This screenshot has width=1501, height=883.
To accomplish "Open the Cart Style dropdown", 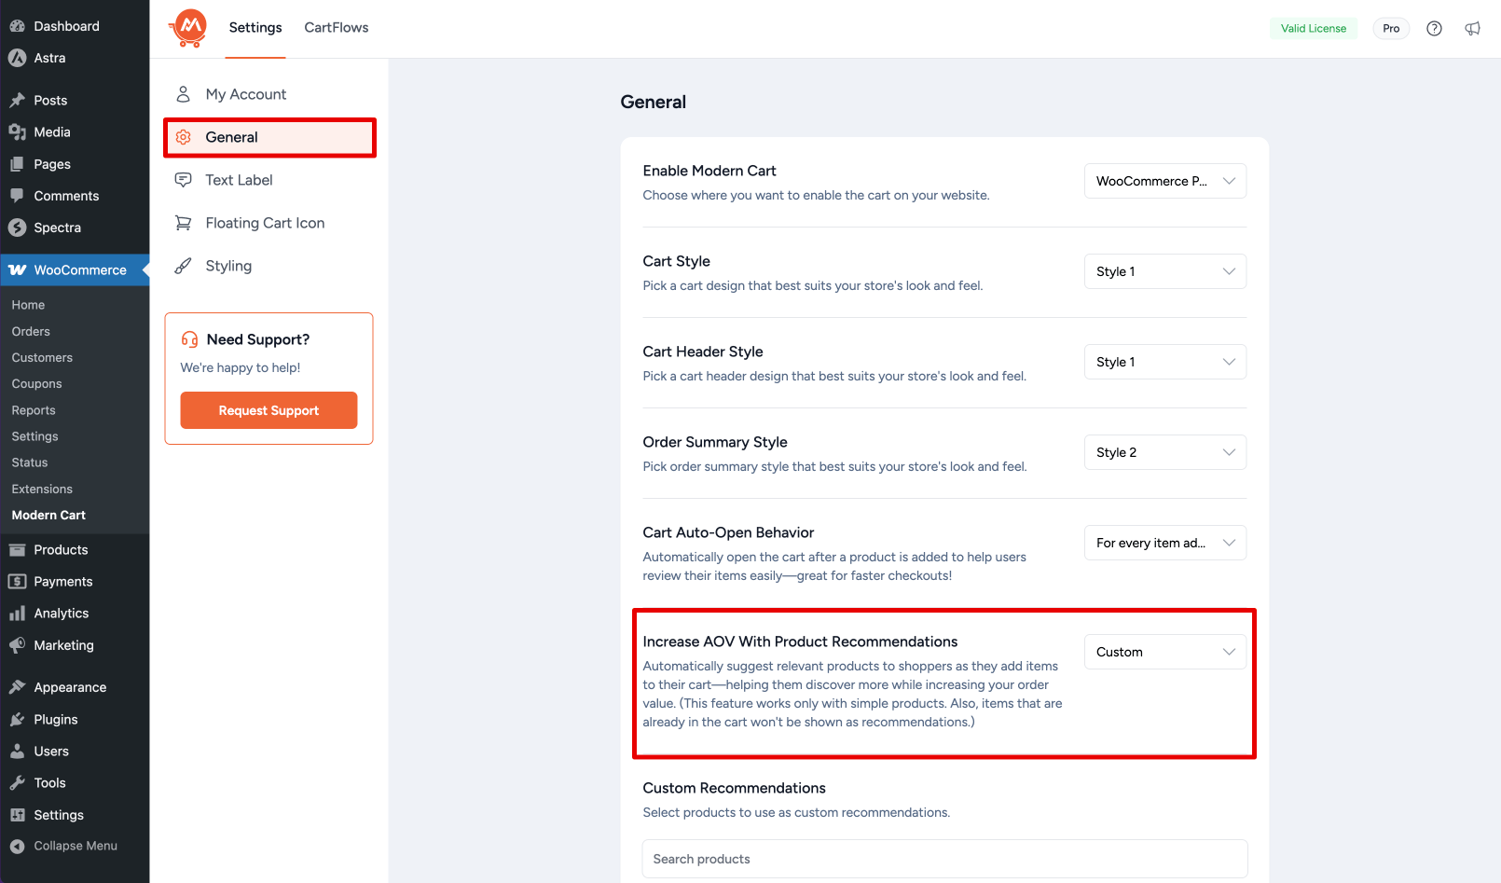I will pyautogui.click(x=1165, y=271).
